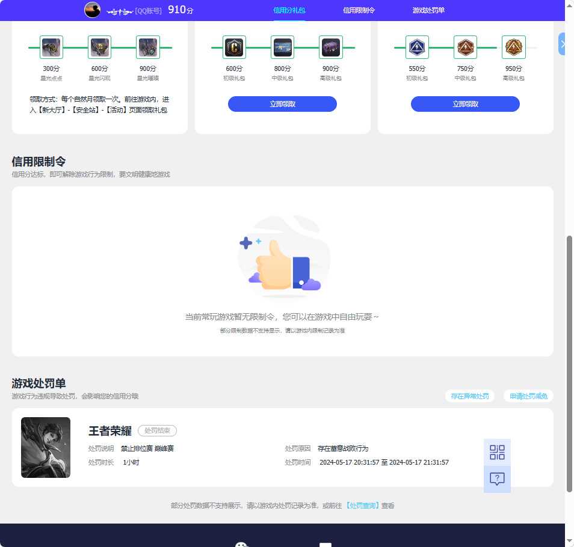
Task: Open the help question bubble icon
Action: [497, 479]
